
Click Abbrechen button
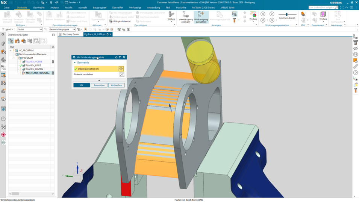pyautogui.click(x=117, y=85)
